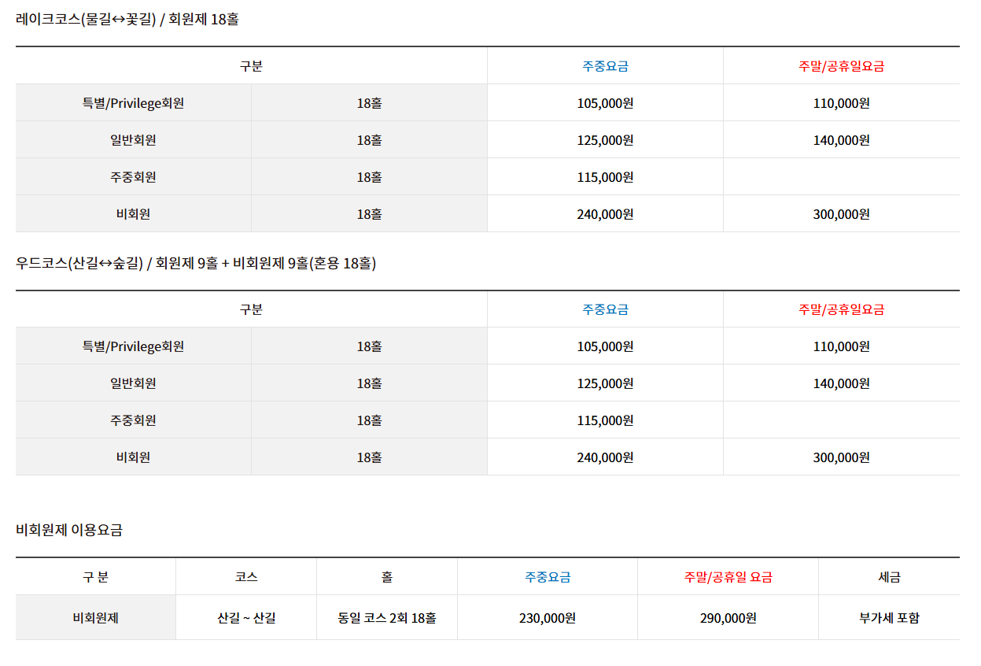This screenshot has width=981, height=666.
Task: Click 주중요금 header in 우드코스 table
Action: 605,309
